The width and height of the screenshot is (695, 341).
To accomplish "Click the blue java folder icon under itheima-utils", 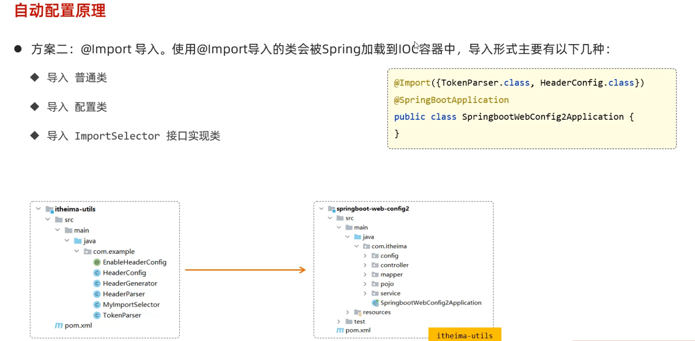I will 78,241.
